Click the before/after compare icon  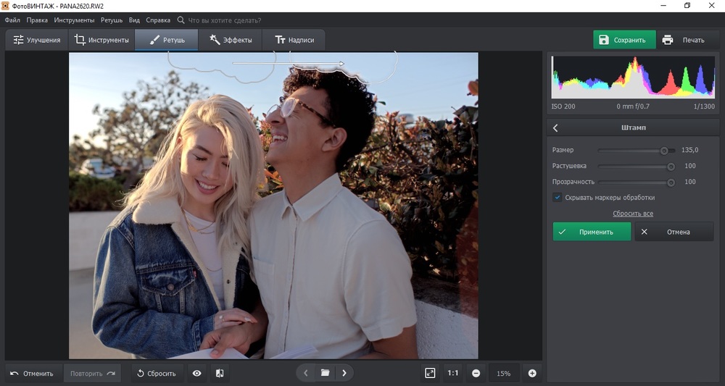pos(220,373)
